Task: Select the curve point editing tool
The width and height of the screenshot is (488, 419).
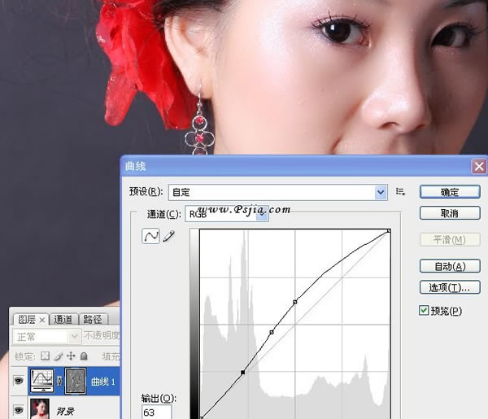Action: click(x=151, y=236)
